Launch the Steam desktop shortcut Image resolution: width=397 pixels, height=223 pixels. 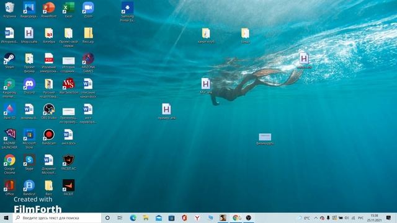pos(10,61)
